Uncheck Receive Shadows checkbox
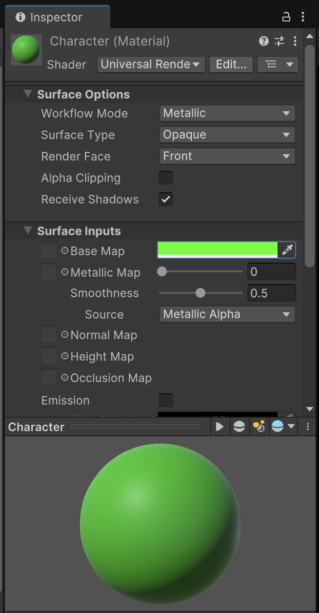 tap(166, 199)
